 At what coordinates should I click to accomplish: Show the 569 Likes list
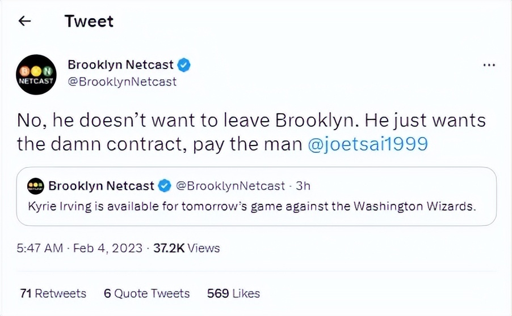(233, 293)
